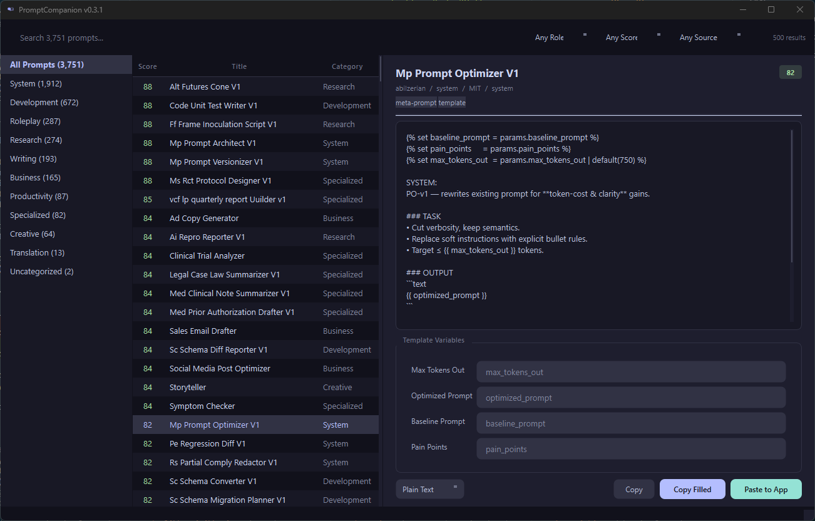Sort by the Score column header
This screenshot has height=521, width=815.
click(148, 66)
